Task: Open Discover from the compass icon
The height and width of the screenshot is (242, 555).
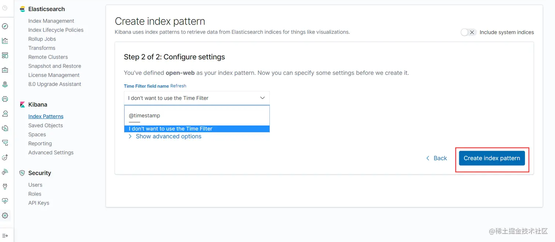Action: pos(5,26)
